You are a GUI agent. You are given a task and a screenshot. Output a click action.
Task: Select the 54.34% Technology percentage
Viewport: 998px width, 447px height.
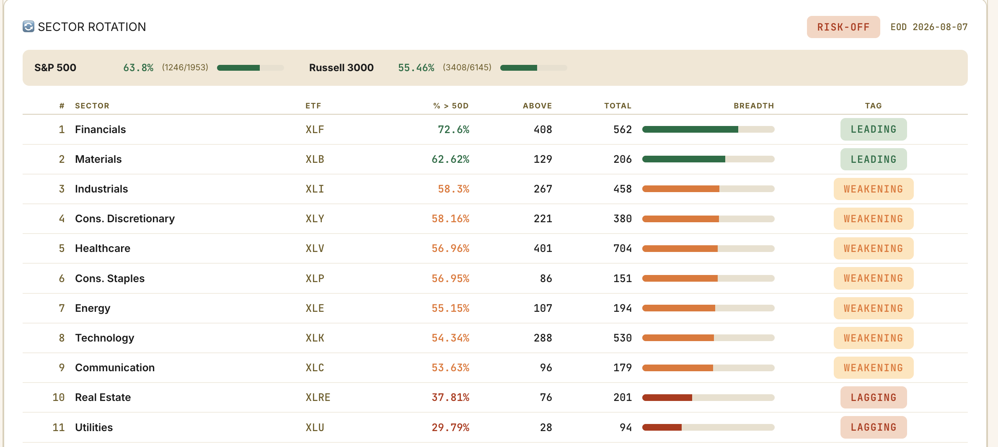click(x=451, y=338)
